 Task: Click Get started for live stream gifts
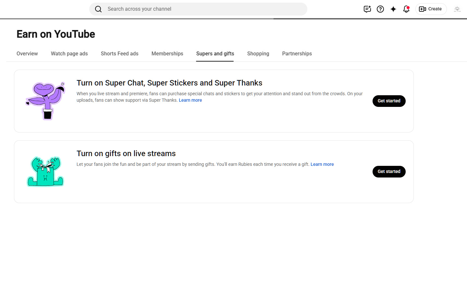(x=389, y=172)
